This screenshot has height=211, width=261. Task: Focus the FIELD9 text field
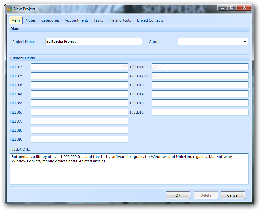(x=79, y=139)
